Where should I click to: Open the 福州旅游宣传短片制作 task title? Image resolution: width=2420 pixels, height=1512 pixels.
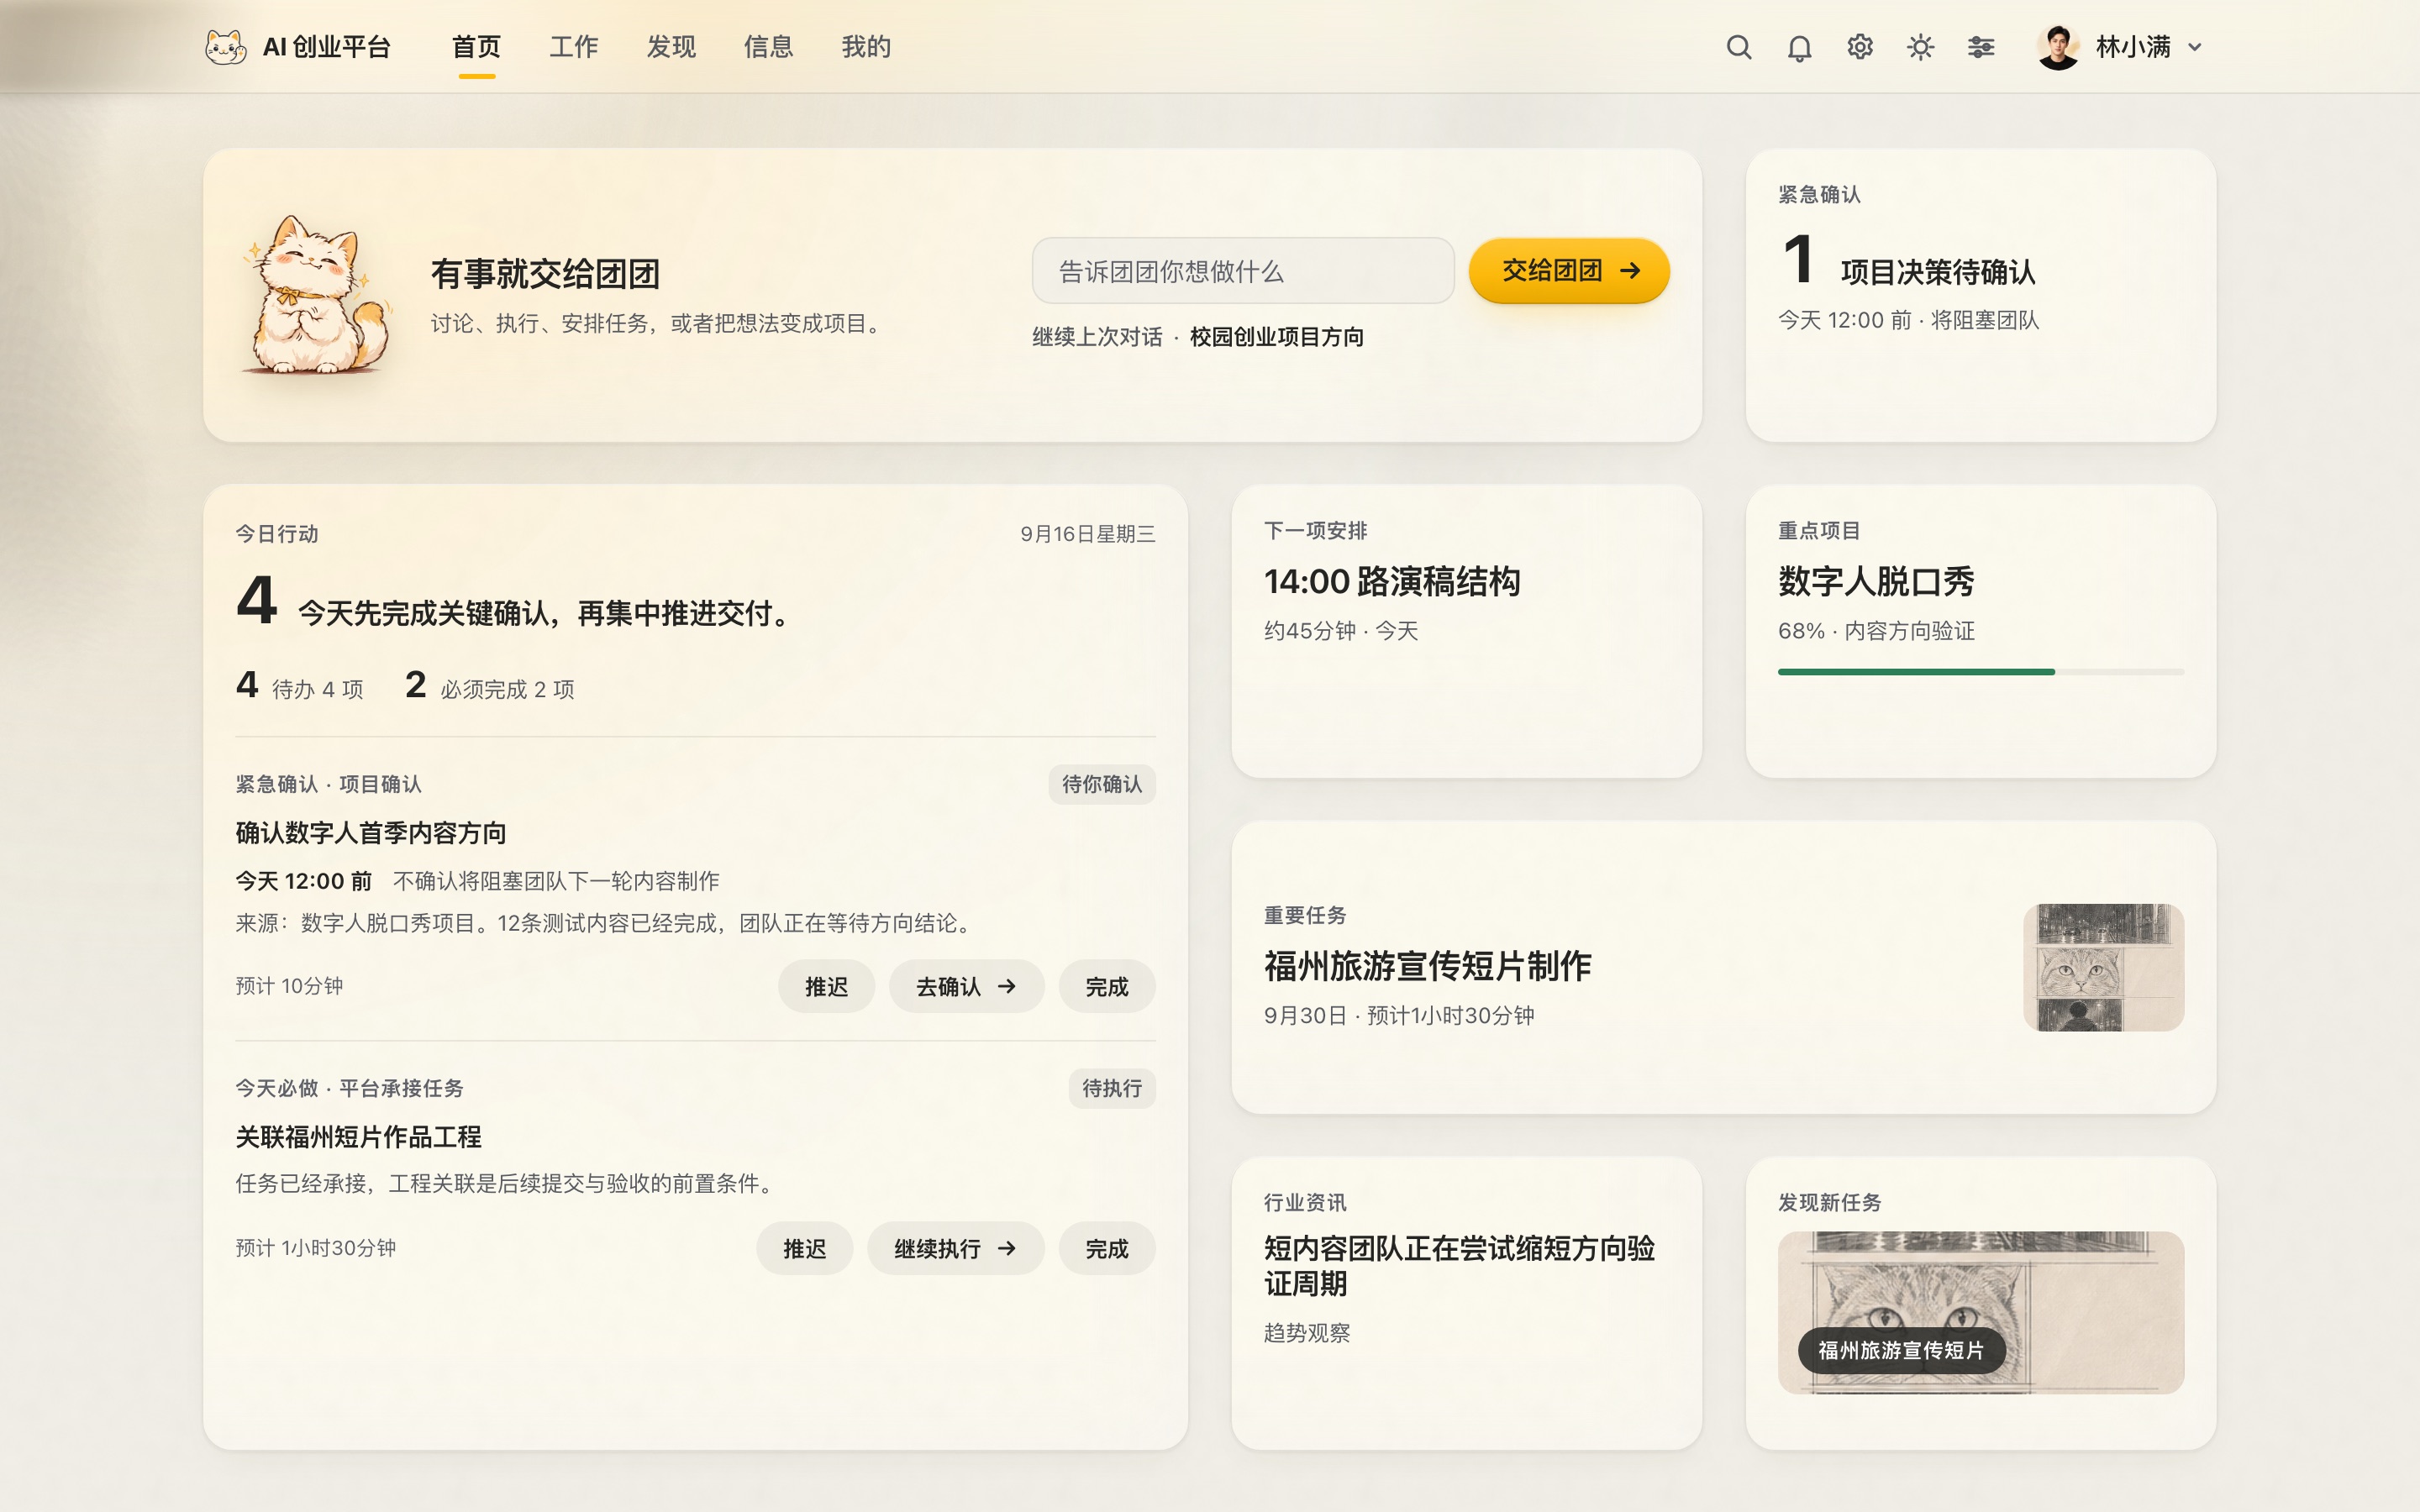point(1427,967)
